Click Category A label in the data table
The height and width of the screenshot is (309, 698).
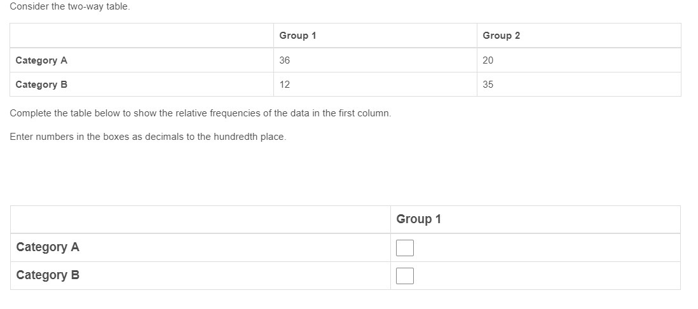pyautogui.click(x=41, y=60)
